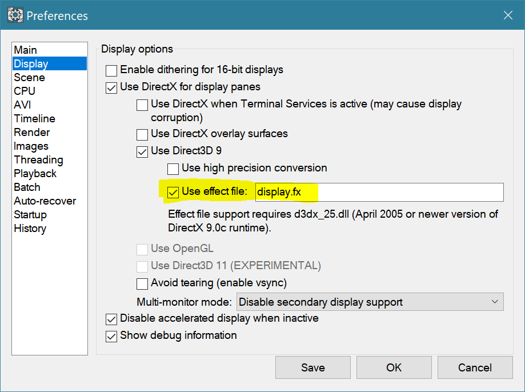Open the Multi-monitor mode dropdown

click(x=370, y=302)
